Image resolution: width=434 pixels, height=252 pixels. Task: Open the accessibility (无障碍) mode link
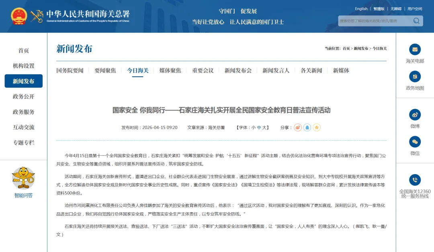coord(396,9)
